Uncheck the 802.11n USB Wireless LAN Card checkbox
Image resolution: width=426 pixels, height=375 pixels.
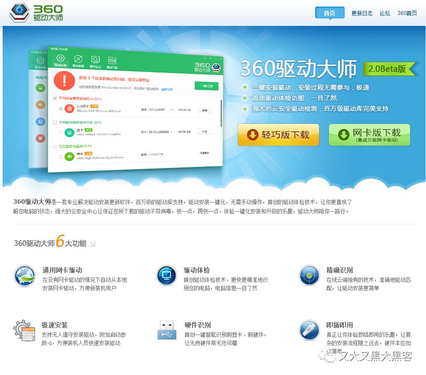pyautogui.click(x=60, y=109)
